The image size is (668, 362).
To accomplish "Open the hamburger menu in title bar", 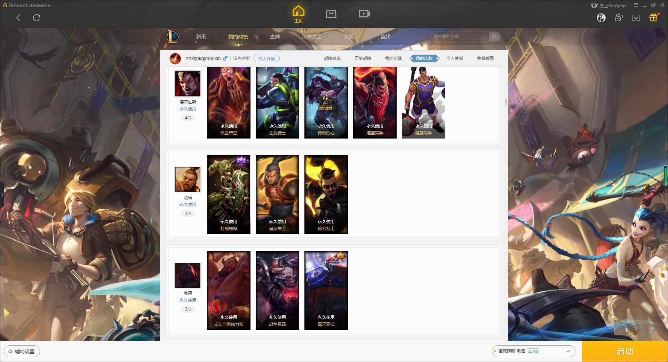I will pos(636,5).
